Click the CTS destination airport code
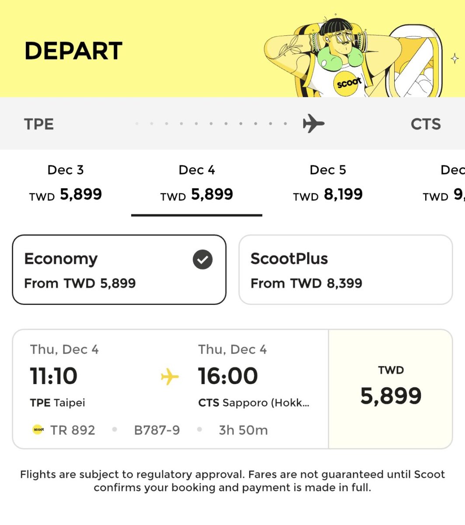 pyautogui.click(x=426, y=124)
